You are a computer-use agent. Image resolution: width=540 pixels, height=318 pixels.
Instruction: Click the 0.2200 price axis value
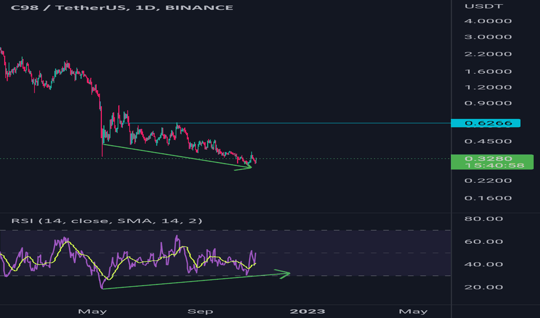pos(488,180)
